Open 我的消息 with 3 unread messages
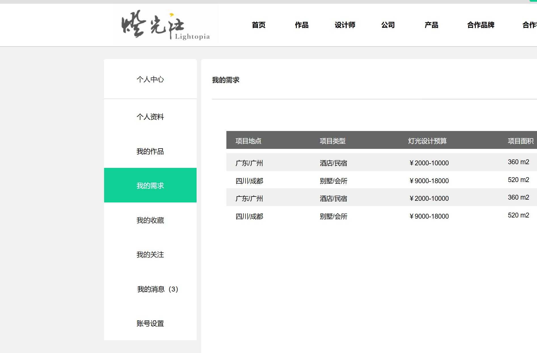 point(157,289)
